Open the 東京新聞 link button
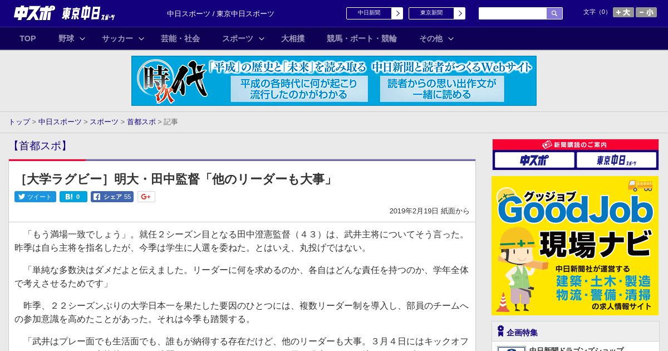 431,13
